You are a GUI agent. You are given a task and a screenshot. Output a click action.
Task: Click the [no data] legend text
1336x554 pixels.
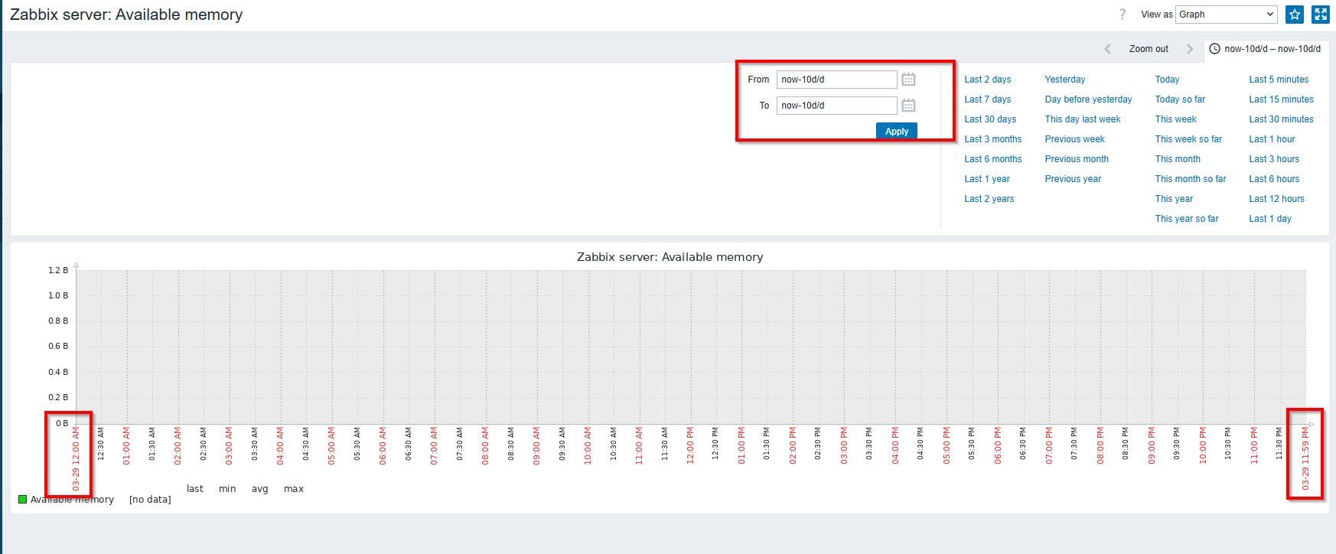point(150,500)
